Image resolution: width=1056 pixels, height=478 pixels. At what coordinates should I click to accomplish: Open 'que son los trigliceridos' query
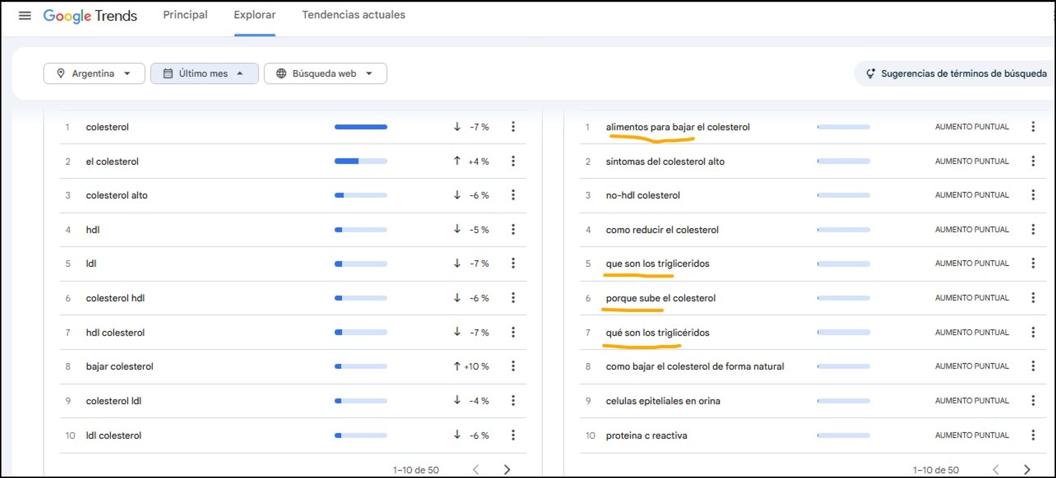click(x=658, y=263)
